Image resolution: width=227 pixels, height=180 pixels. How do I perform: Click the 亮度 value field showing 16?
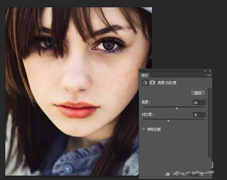coord(199,102)
